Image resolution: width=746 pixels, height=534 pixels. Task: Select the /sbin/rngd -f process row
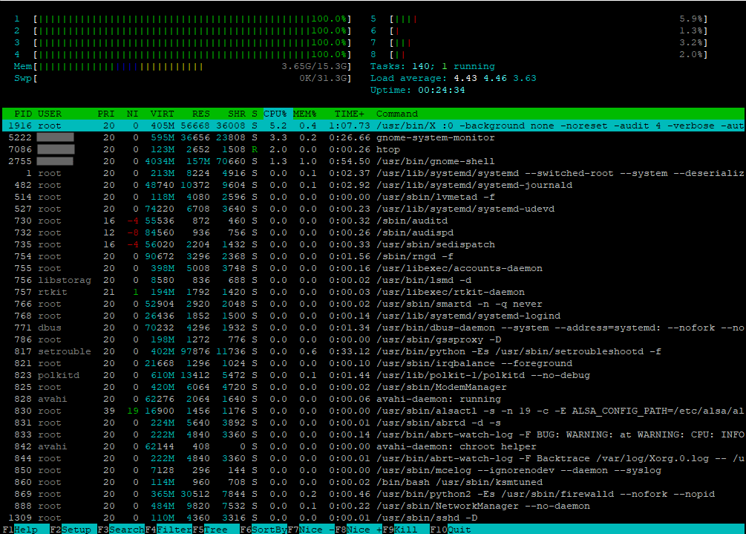click(x=373, y=256)
